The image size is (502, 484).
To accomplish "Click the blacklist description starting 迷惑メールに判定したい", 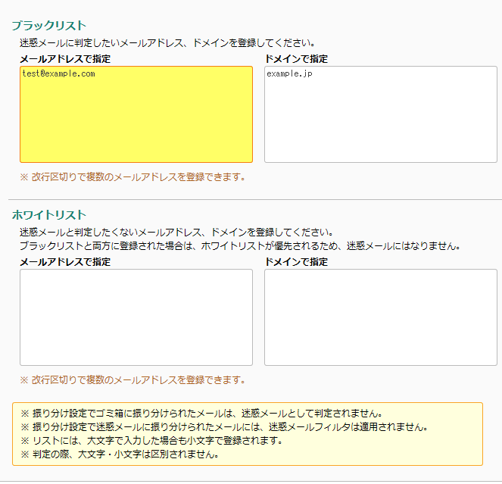I will tap(167, 43).
